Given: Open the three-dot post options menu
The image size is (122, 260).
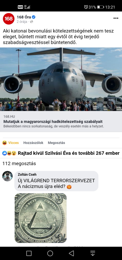Looking at the screenshot, I should [116, 18].
